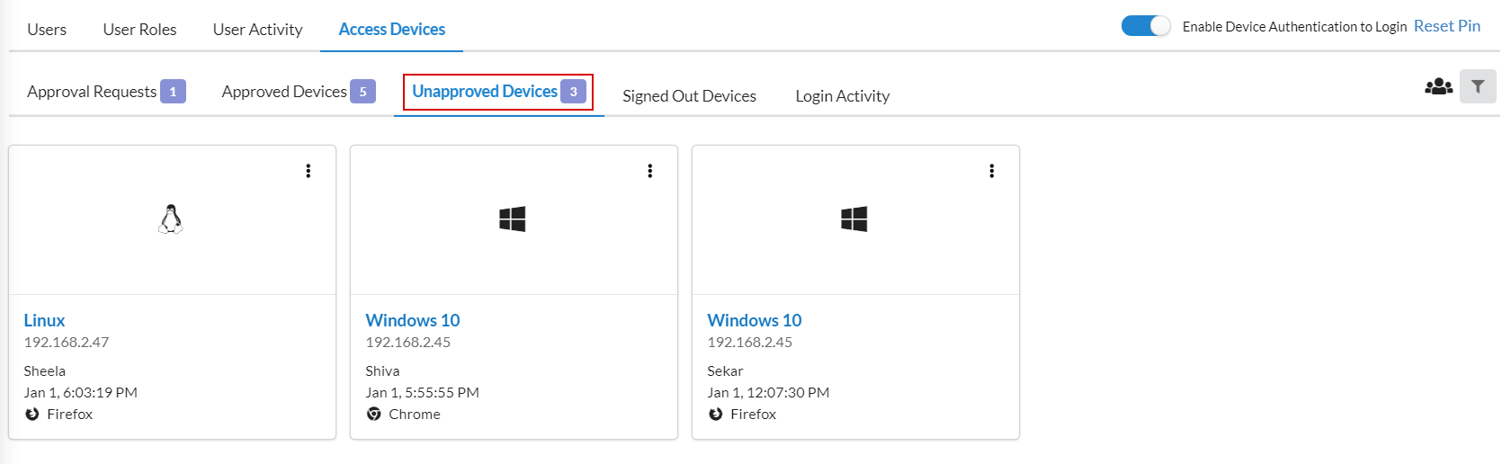Click the Windows logo on Shiva's device card

point(513,219)
